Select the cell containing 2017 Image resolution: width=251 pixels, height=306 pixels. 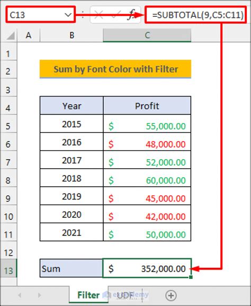[x=71, y=160]
